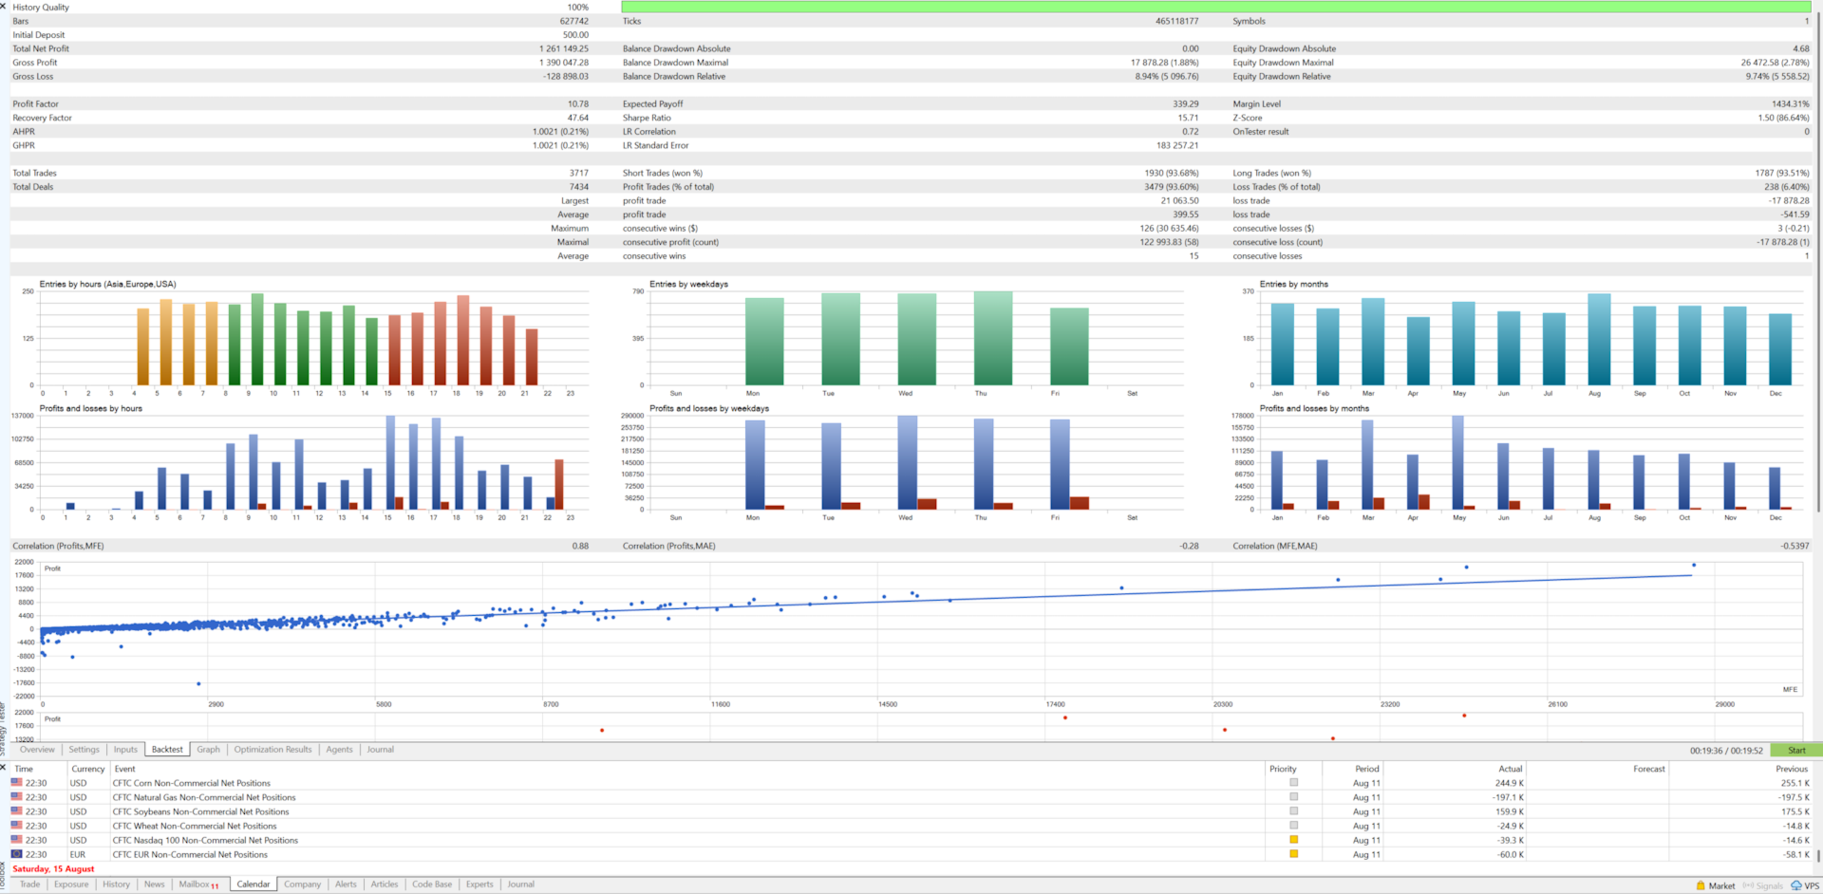Click the green History Quality progress bar
Screen dimensions: 1823x894
pos(1215,7)
